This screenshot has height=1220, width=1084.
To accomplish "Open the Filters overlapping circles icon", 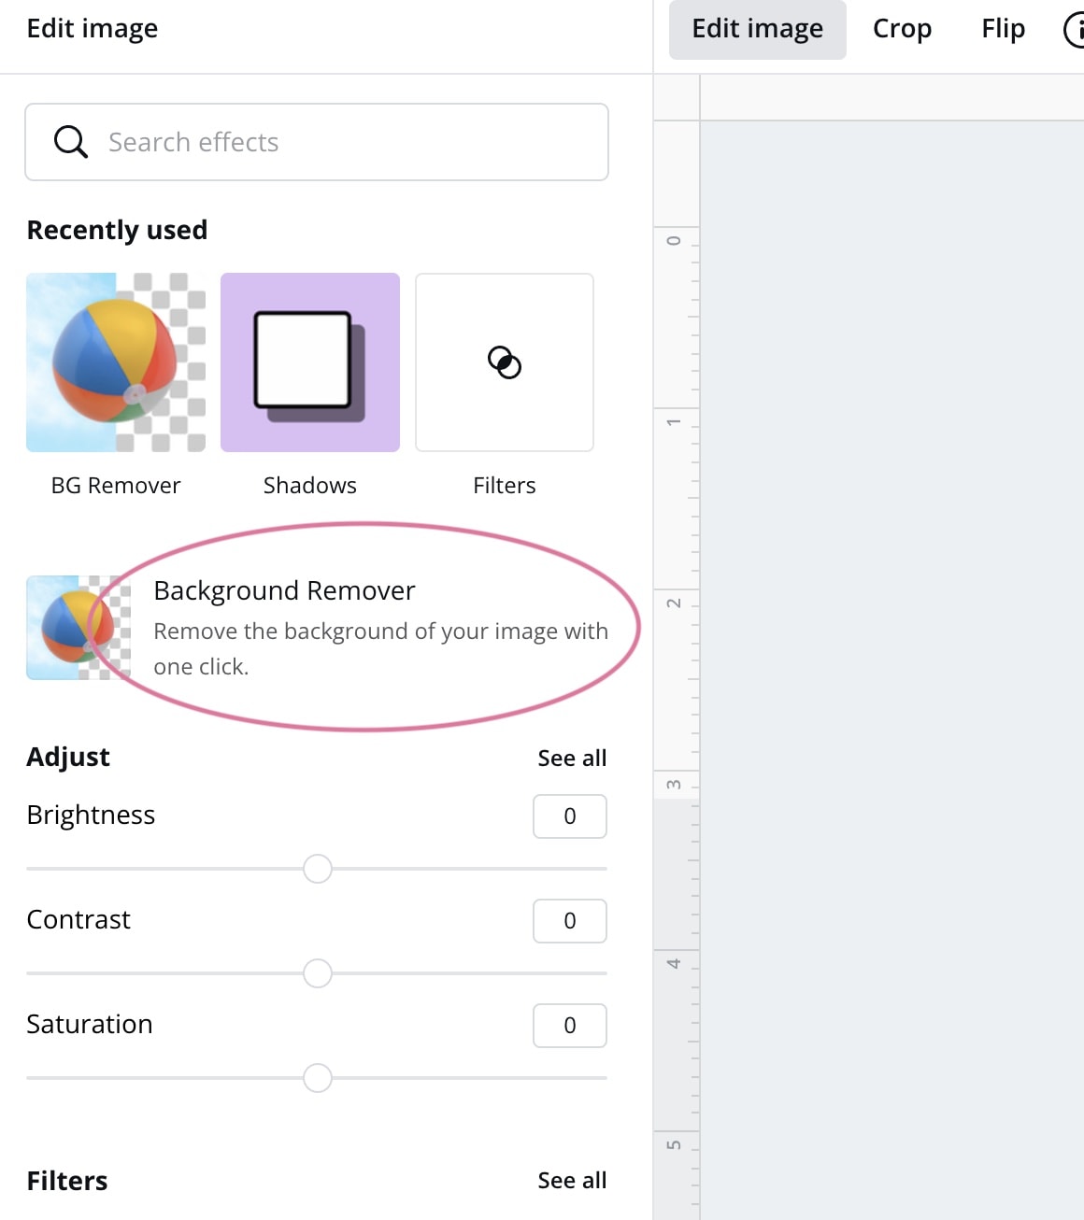I will pyautogui.click(x=505, y=362).
